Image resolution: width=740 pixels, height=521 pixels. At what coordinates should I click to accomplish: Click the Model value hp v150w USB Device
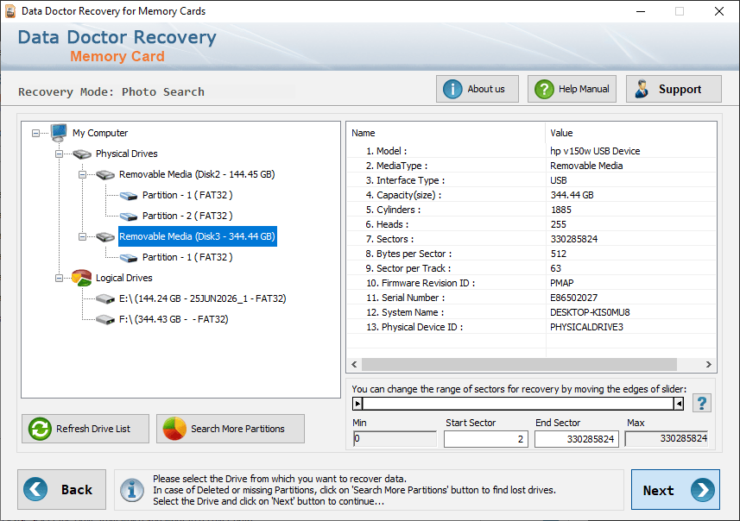coord(595,151)
